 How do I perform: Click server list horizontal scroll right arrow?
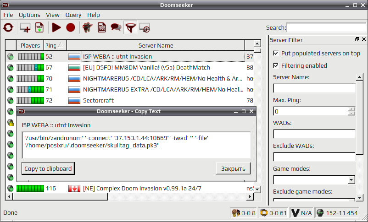pos(250,196)
